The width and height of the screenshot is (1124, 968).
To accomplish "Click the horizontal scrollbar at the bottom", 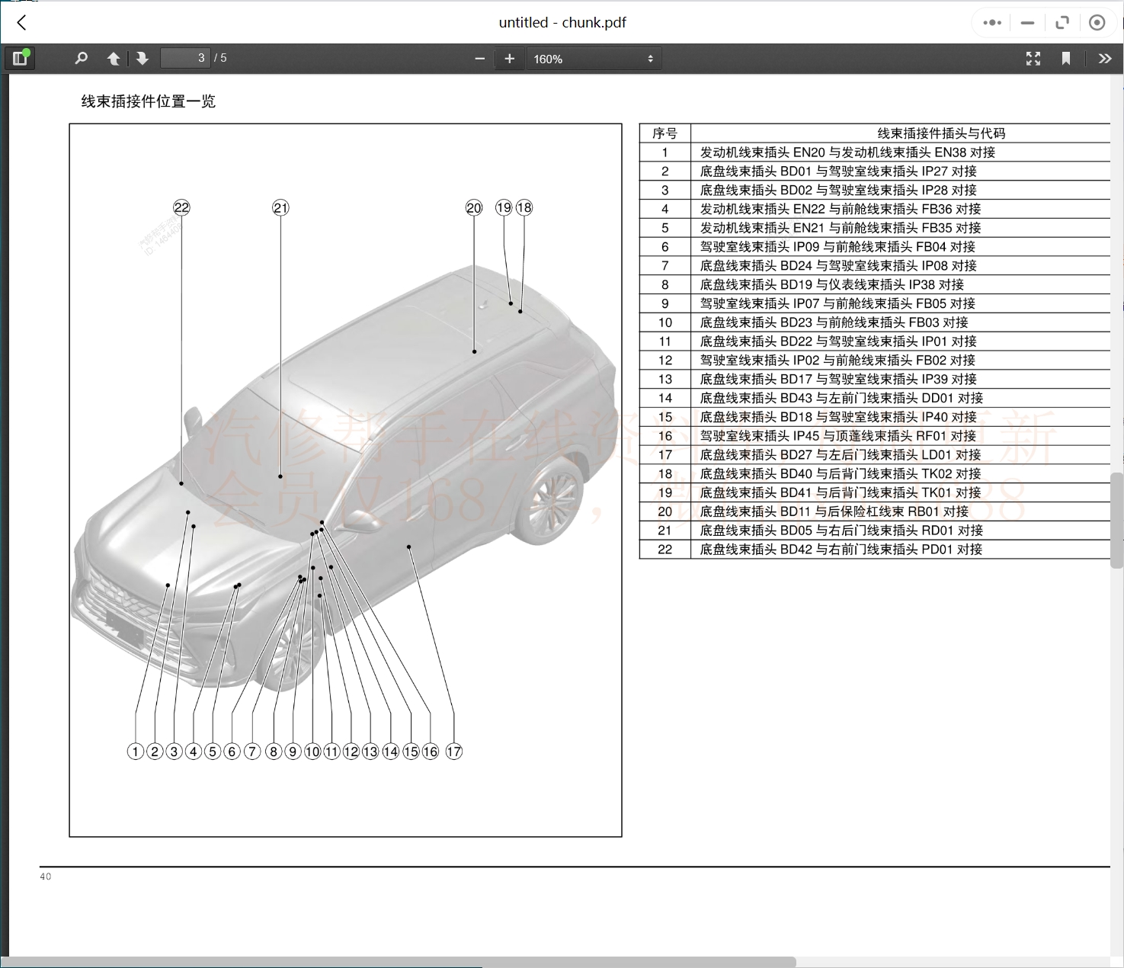I will [x=396, y=962].
